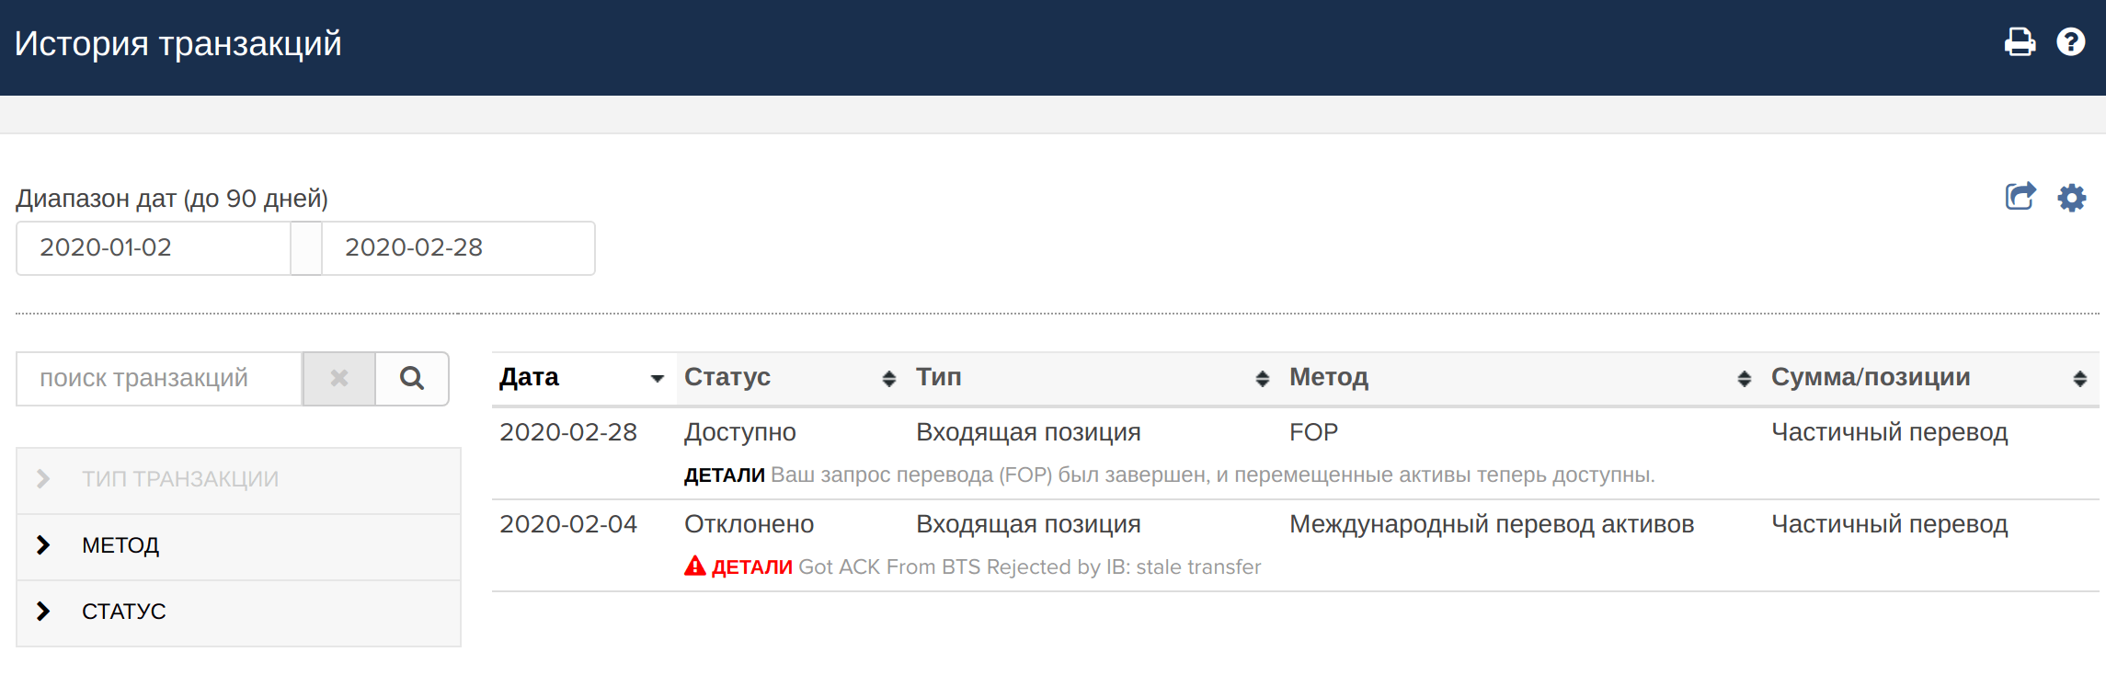The height and width of the screenshot is (675, 2106).
Task: Sort by Дата column arrow
Action: point(657,378)
